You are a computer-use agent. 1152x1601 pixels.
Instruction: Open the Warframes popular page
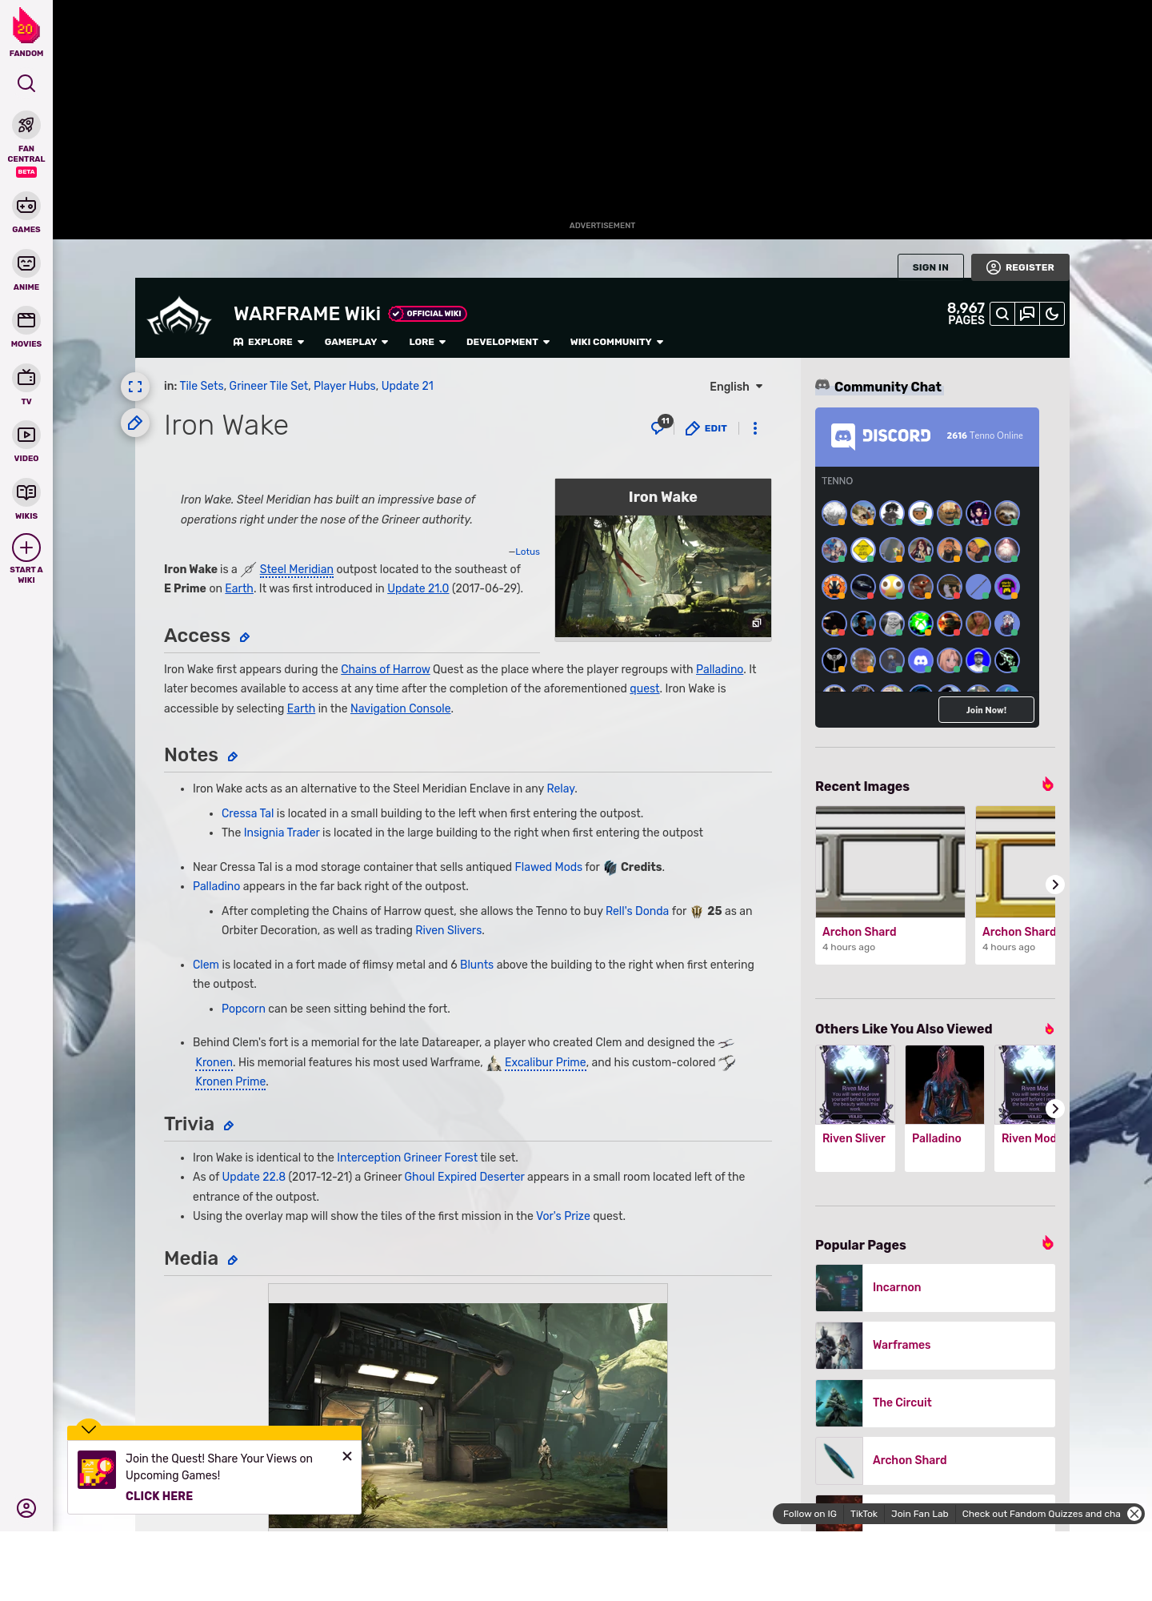(935, 1346)
